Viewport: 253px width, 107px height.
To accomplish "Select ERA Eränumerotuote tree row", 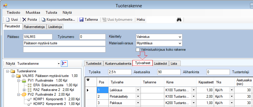I will click(56, 85).
